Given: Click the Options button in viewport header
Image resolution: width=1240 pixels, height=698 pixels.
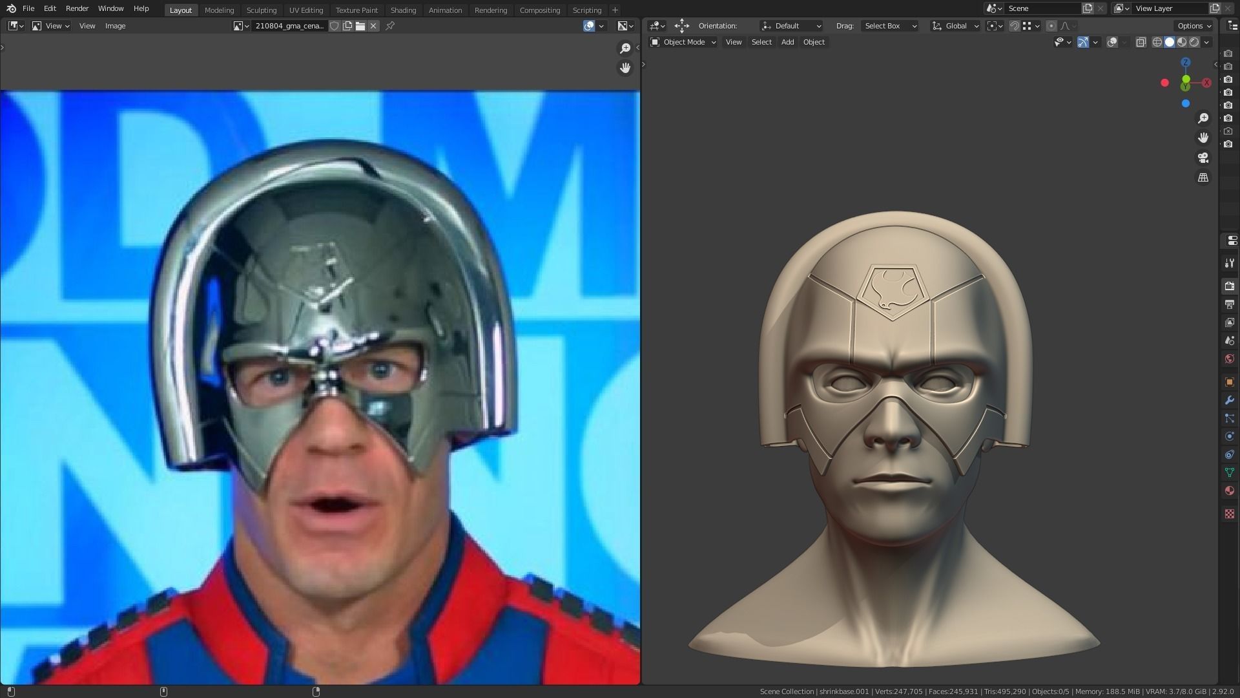Looking at the screenshot, I should pos(1193,26).
